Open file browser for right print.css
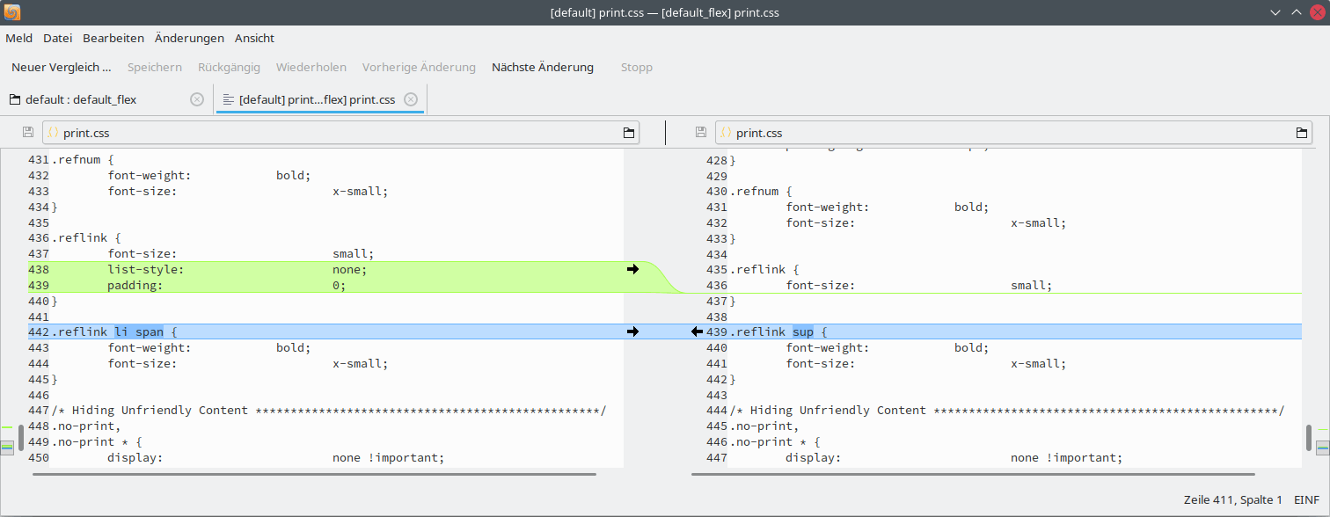 pos(1302,133)
